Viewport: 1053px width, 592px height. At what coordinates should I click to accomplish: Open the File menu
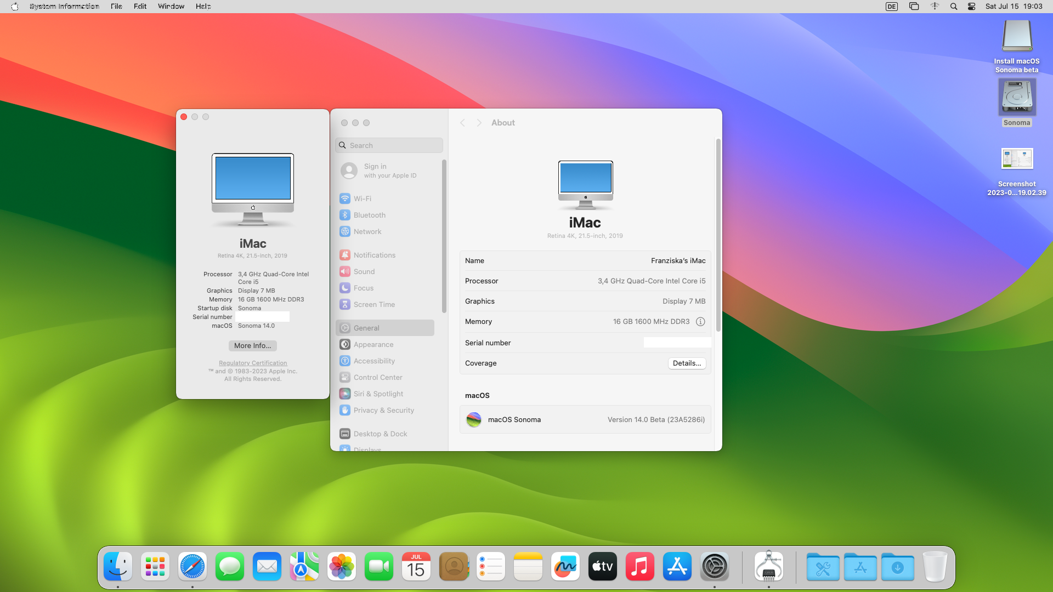click(x=116, y=6)
